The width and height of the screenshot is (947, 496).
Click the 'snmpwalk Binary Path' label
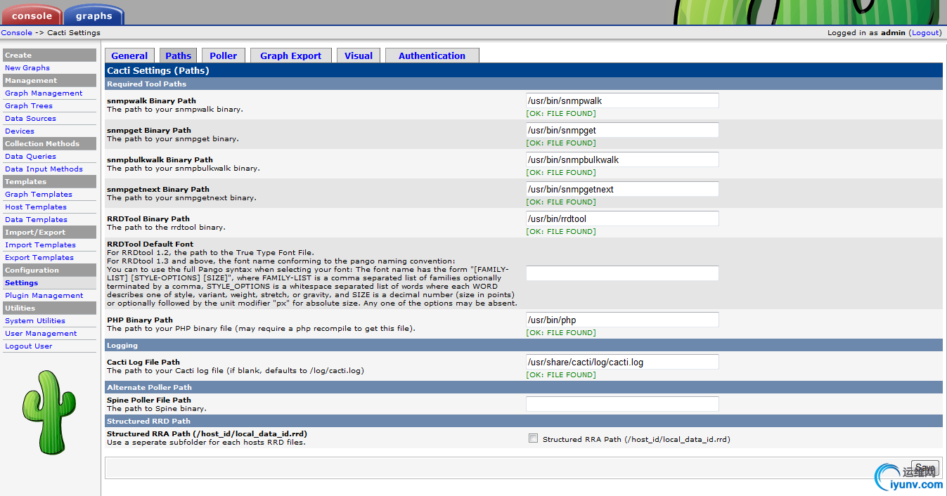(151, 100)
